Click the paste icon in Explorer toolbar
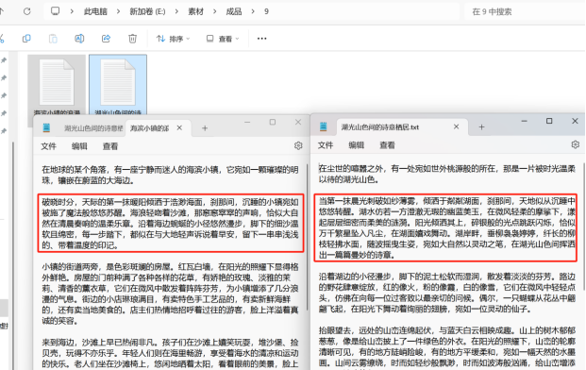This screenshot has width=586, height=370. click(53, 39)
